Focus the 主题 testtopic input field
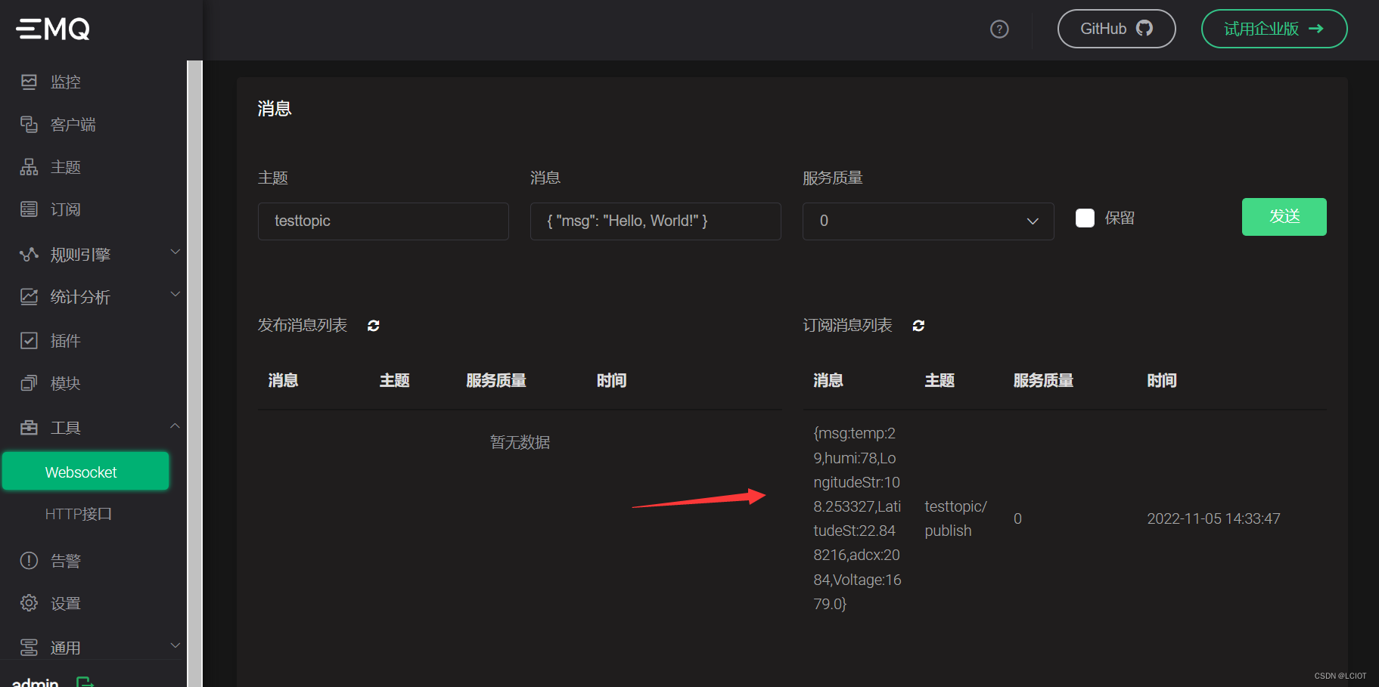The height and width of the screenshot is (687, 1379). click(384, 221)
